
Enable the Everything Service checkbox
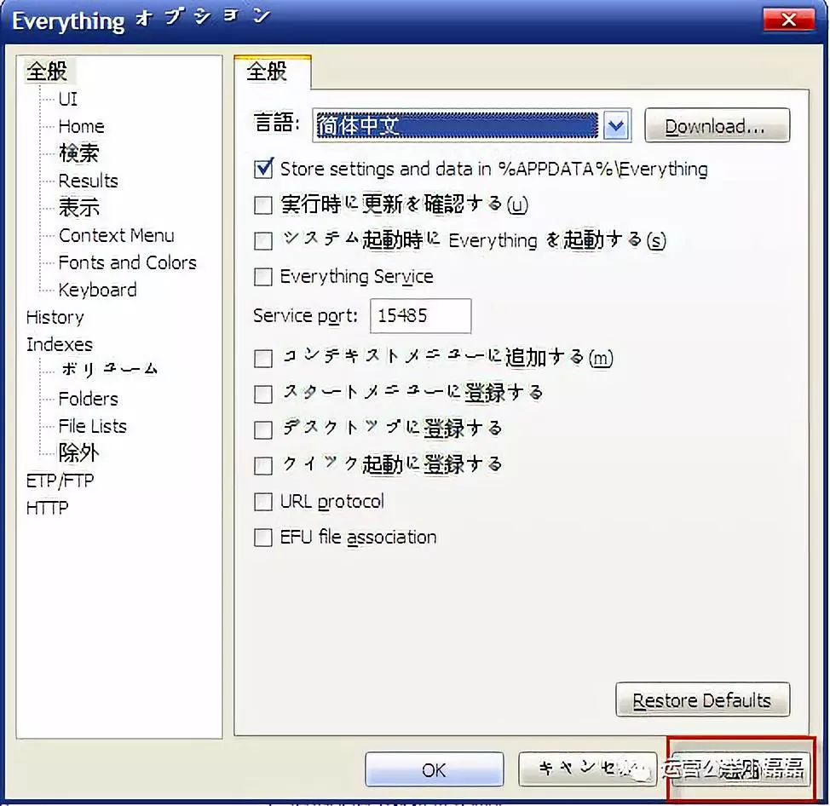pos(263,277)
